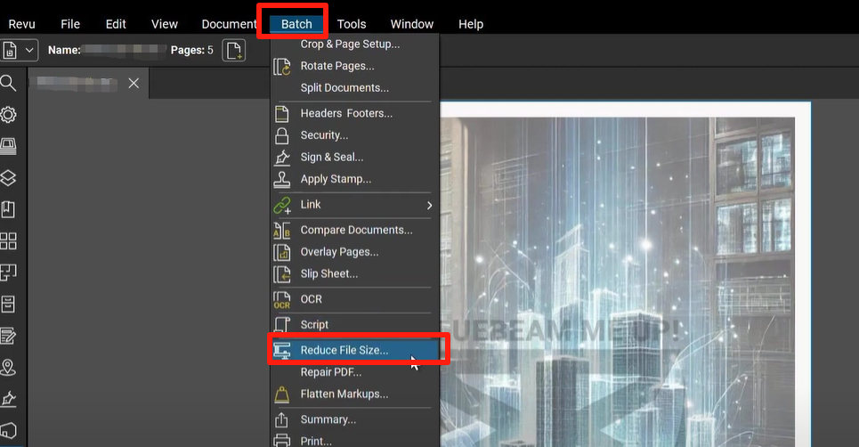Click Headers Footers menu entry

(345, 113)
